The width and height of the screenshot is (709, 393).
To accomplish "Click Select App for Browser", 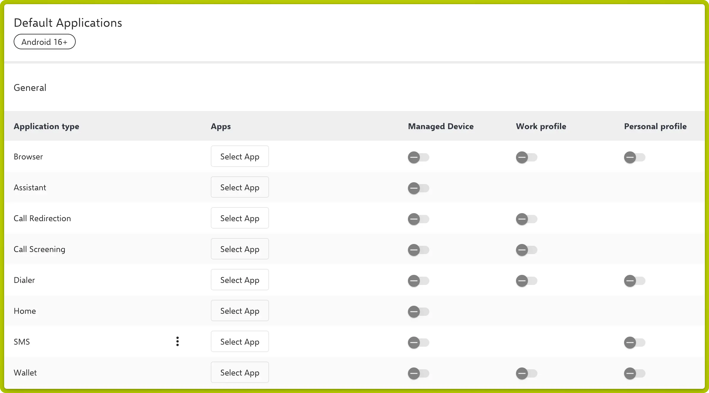I will (240, 156).
